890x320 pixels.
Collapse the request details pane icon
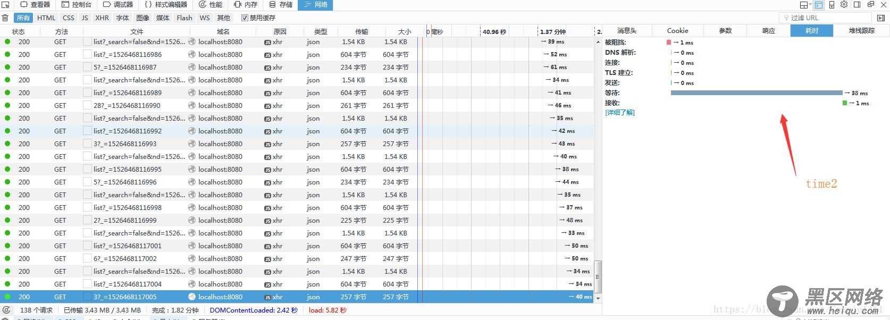click(880, 18)
